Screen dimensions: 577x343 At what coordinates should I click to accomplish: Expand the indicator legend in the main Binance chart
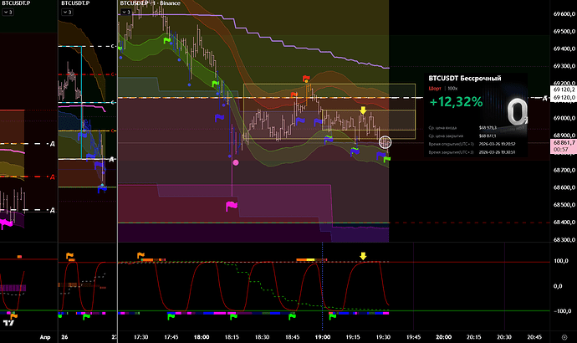tap(129, 15)
